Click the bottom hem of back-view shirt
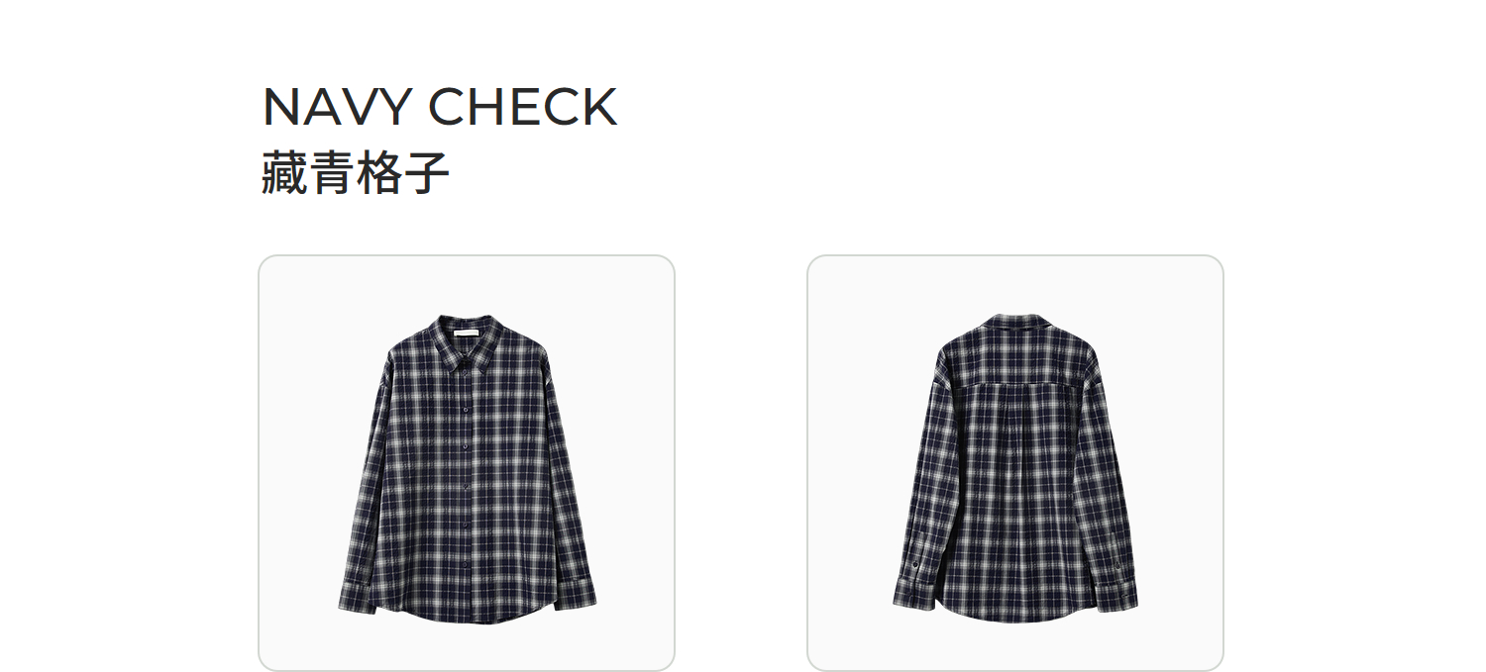This screenshot has height=672, width=1486. pos(1015,614)
